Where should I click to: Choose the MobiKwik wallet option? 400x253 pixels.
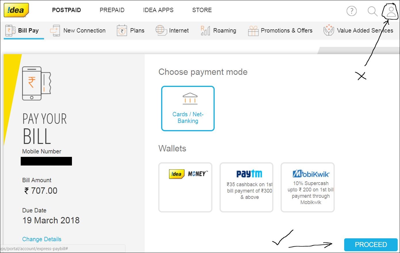[x=308, y=187]
